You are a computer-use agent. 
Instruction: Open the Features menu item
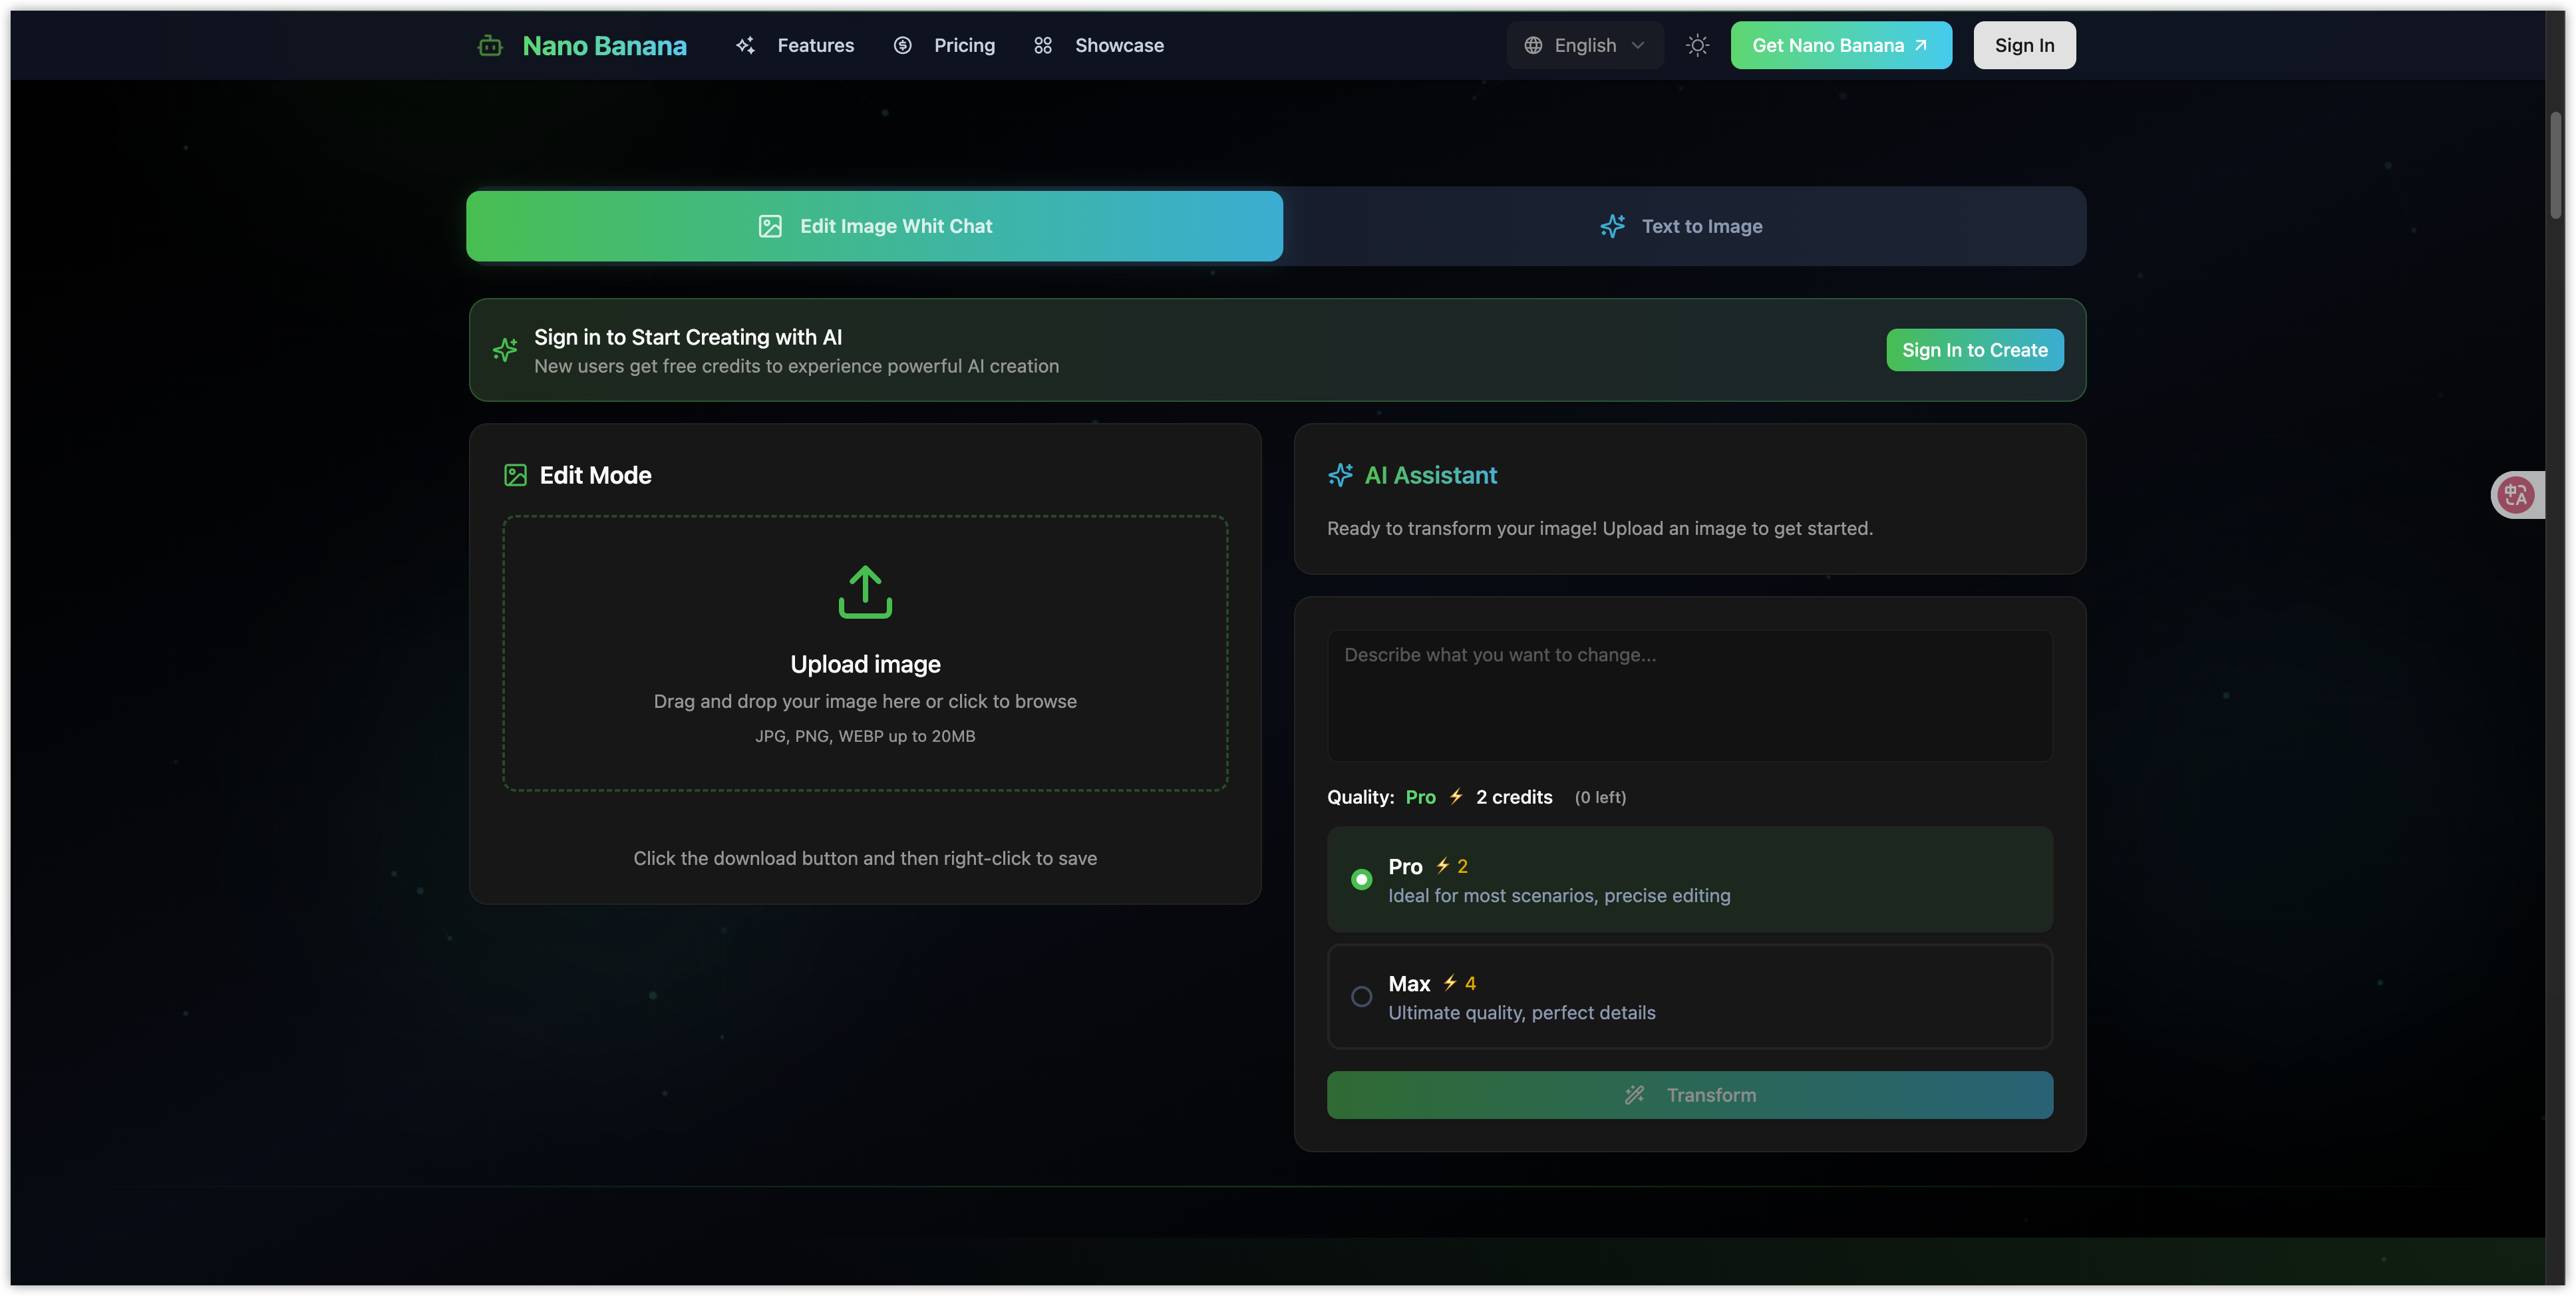pos(795,45)
